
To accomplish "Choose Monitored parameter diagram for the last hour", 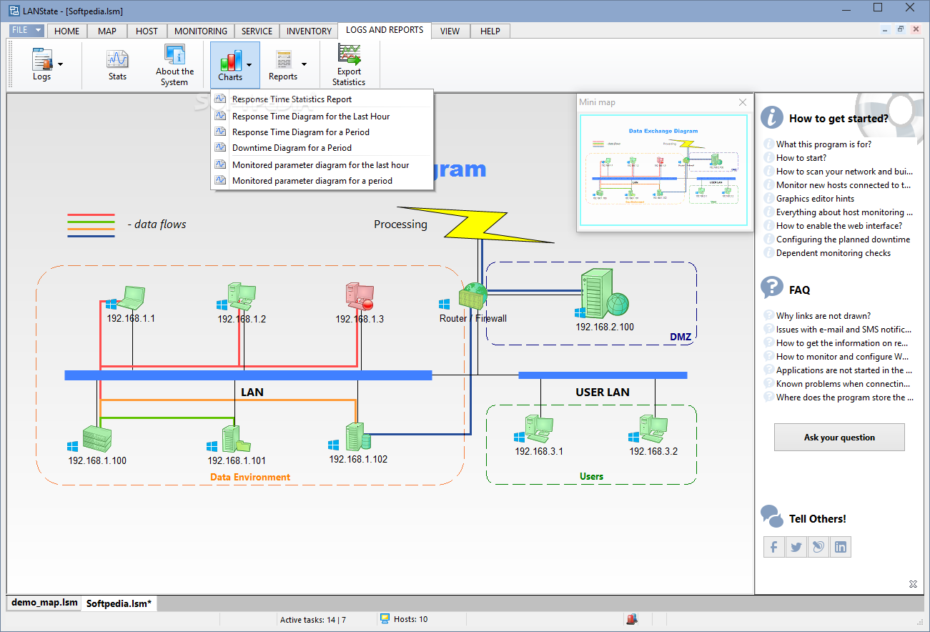I will click(x=322, y=164).
